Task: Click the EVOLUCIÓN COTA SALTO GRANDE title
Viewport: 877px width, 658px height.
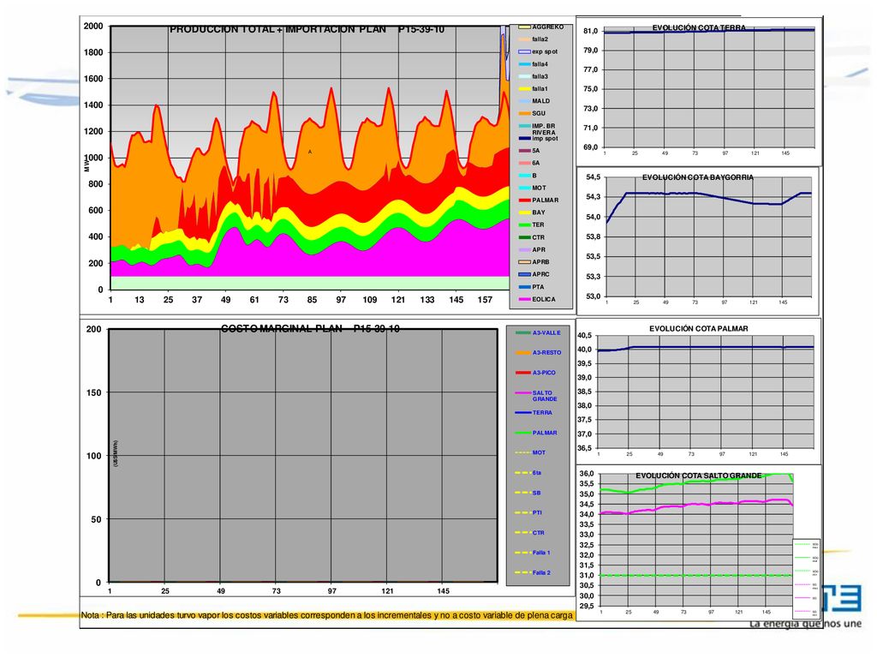Action: (699, 476)
